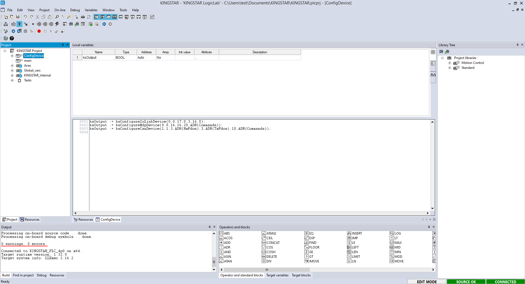The height and width of the screenshot is (284, 525).
Task: Click the Compile project icon
Action: [6, 24]
